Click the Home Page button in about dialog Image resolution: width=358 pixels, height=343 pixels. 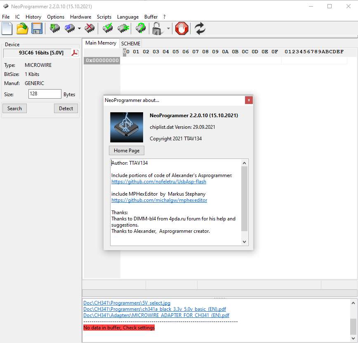[127, 151]
